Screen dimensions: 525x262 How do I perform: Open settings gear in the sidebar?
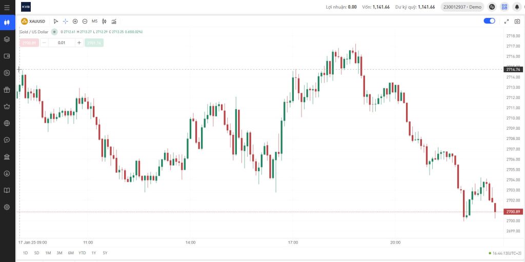pos(7,207)
